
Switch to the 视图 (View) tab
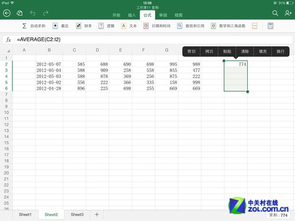[179, 15]
